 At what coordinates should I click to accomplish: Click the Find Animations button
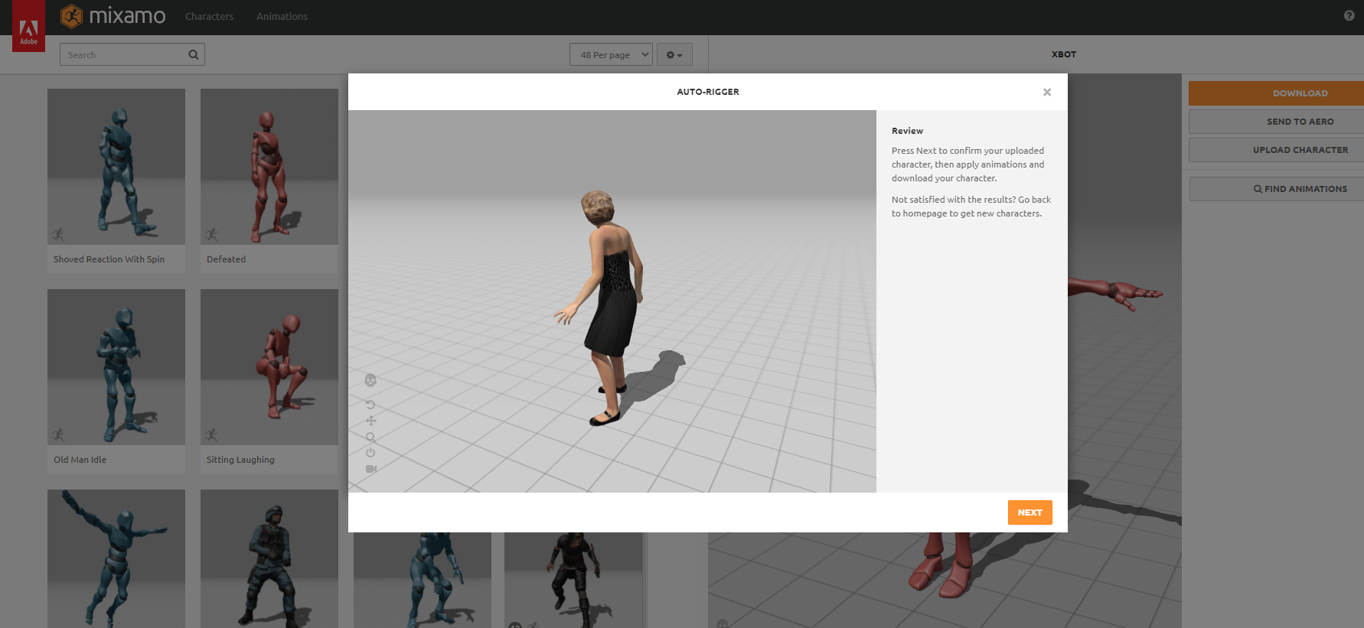[x=1300, y=189]
